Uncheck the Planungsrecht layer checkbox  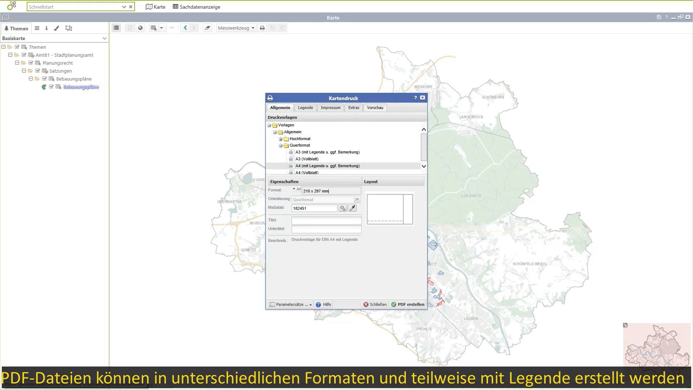coord(31,63)
